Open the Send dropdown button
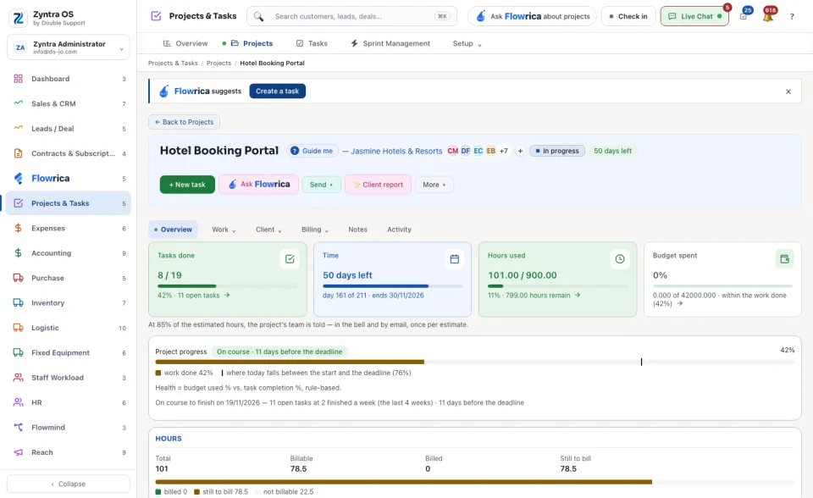Screen dimensions: 813x498 coord(321,185)
